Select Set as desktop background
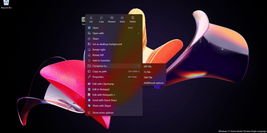 pyautogui.click(x=114, y=44)
